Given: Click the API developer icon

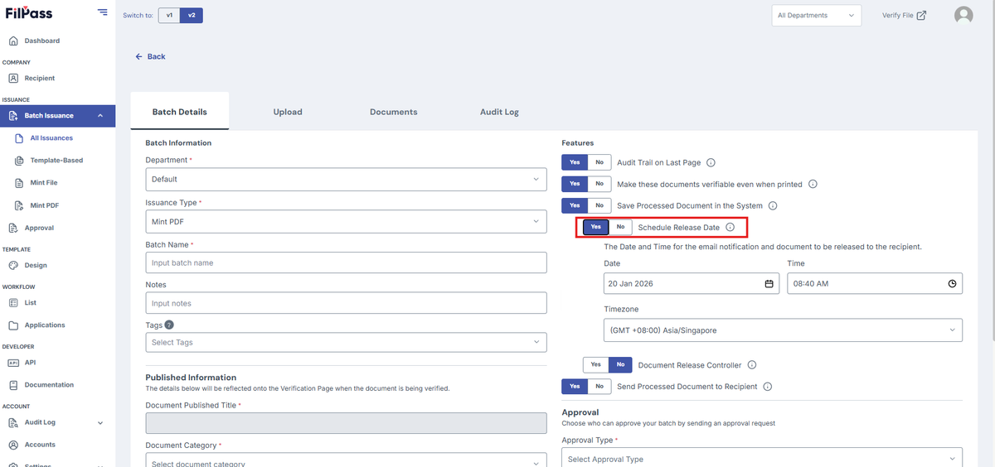Looking at the screenshot, I should pyautogui.click(x=13, y=363).
